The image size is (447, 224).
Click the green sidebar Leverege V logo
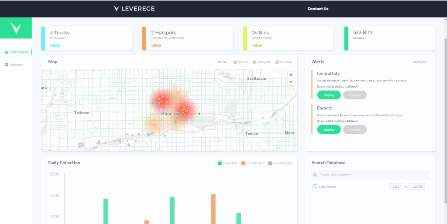[x=16, y=28]
